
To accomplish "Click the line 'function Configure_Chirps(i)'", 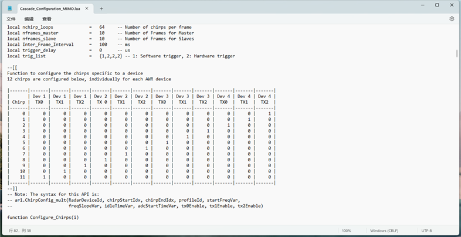I will 43,217.
